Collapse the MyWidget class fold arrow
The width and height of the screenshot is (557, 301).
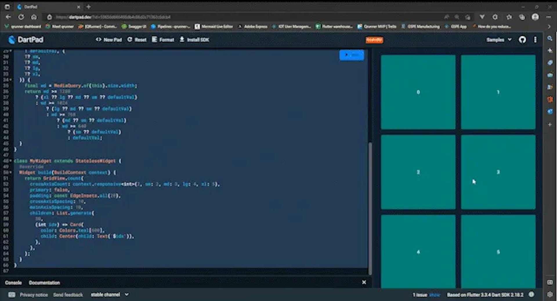11,161
